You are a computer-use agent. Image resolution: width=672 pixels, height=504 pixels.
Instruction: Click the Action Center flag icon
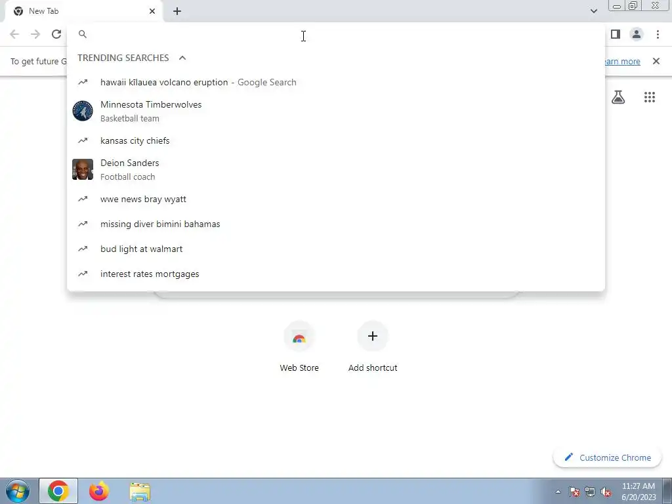[574, 492]
